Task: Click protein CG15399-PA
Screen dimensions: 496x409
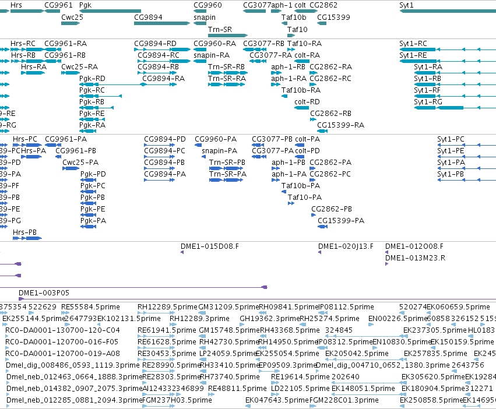Action: 341,221
